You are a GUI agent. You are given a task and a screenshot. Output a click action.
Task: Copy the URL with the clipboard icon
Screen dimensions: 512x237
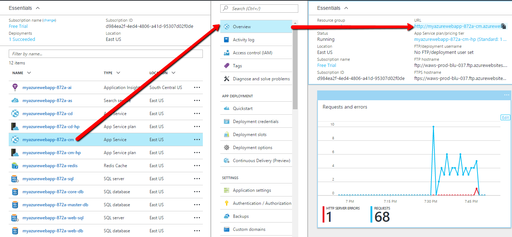[x=504, y=26]
